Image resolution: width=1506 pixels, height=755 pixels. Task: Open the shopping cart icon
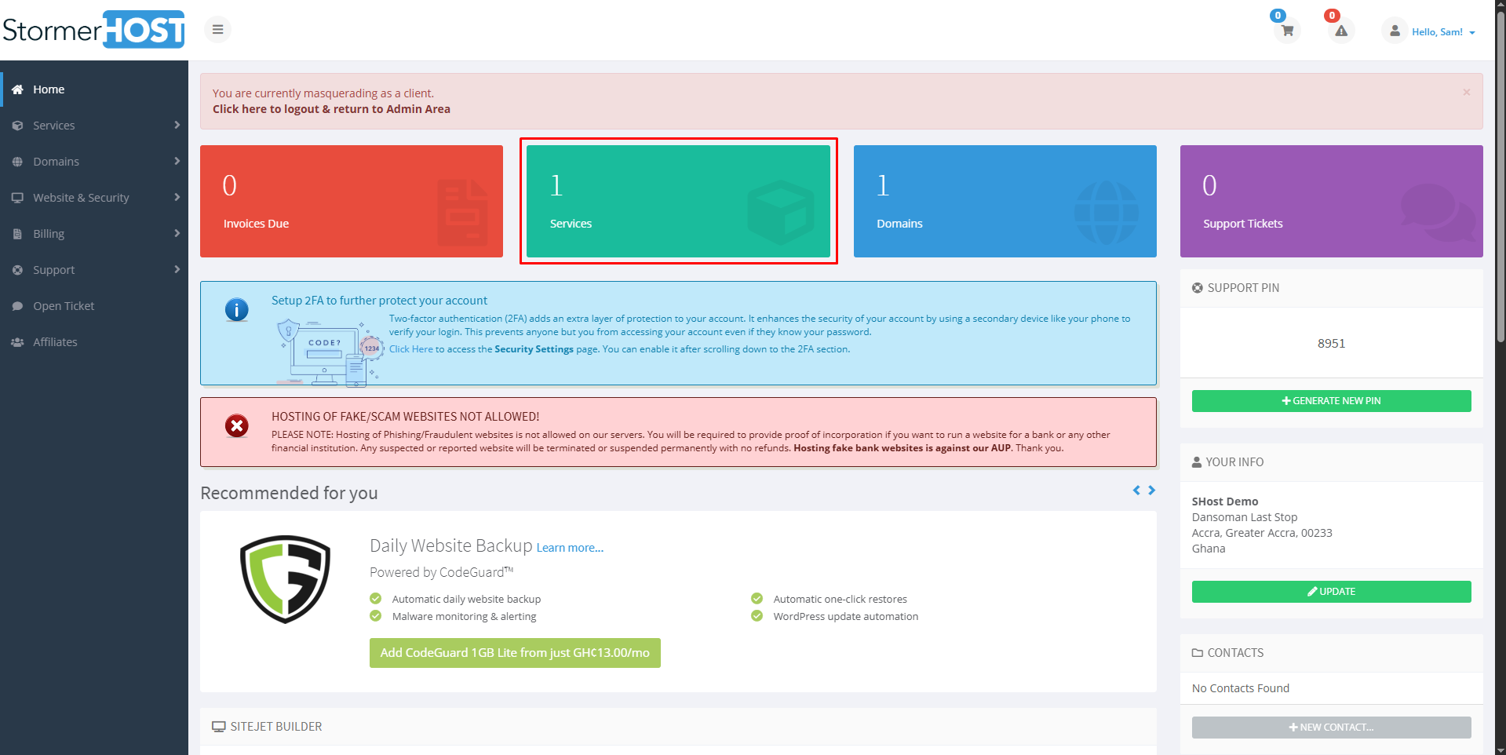pyautogui.click(x=1287, y=31)
